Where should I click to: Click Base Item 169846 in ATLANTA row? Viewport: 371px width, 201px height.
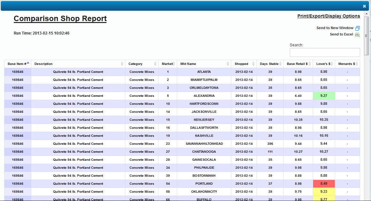tap(18, 72)
